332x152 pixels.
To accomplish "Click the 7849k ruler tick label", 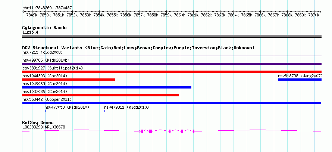I will tap(32, 15).
